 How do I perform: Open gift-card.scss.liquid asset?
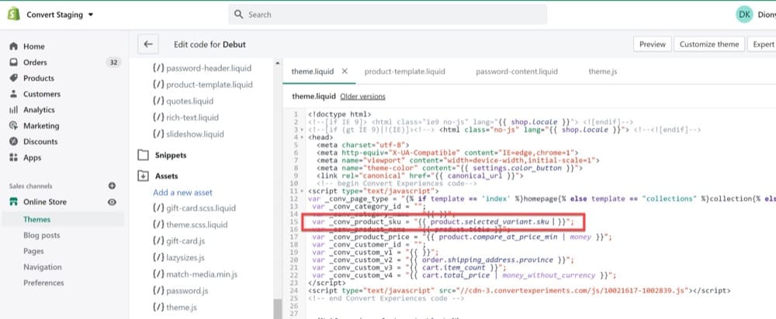point(194,208)
